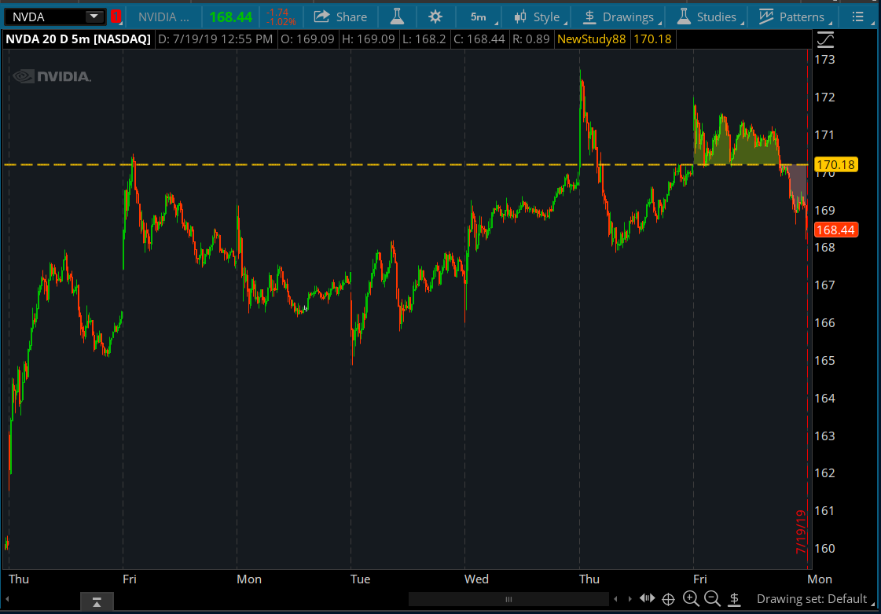Click the red symbol link indicator
Screen dimensions: 881x614
pyautogui.click(x=116, y=17)
